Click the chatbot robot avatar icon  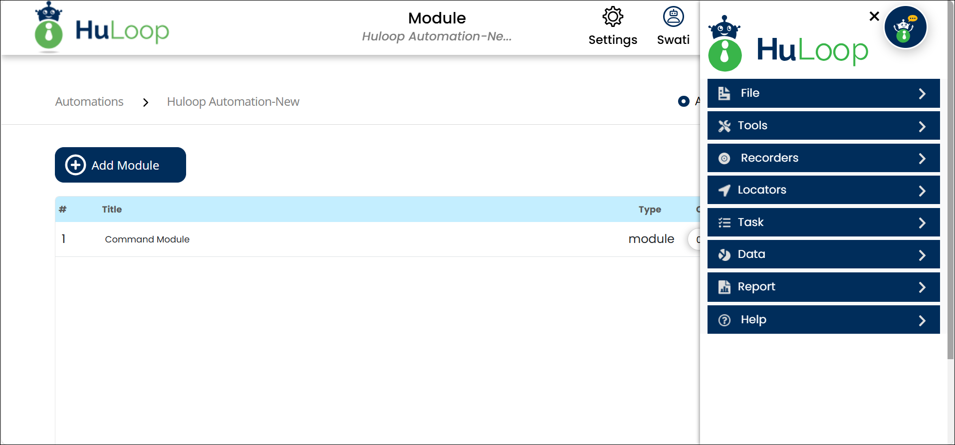(x=905, y=27)
